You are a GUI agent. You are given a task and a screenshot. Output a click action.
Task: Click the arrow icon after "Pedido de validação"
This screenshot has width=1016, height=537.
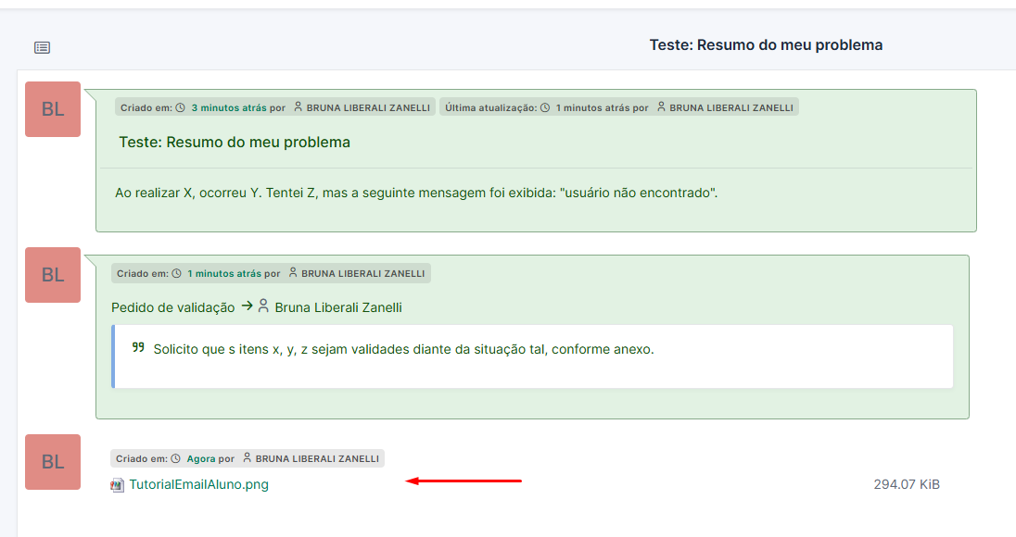[248, 306]
